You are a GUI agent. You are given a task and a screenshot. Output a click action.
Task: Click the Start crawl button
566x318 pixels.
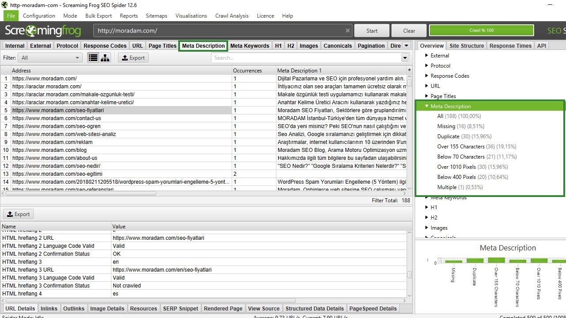coord(372,30)
